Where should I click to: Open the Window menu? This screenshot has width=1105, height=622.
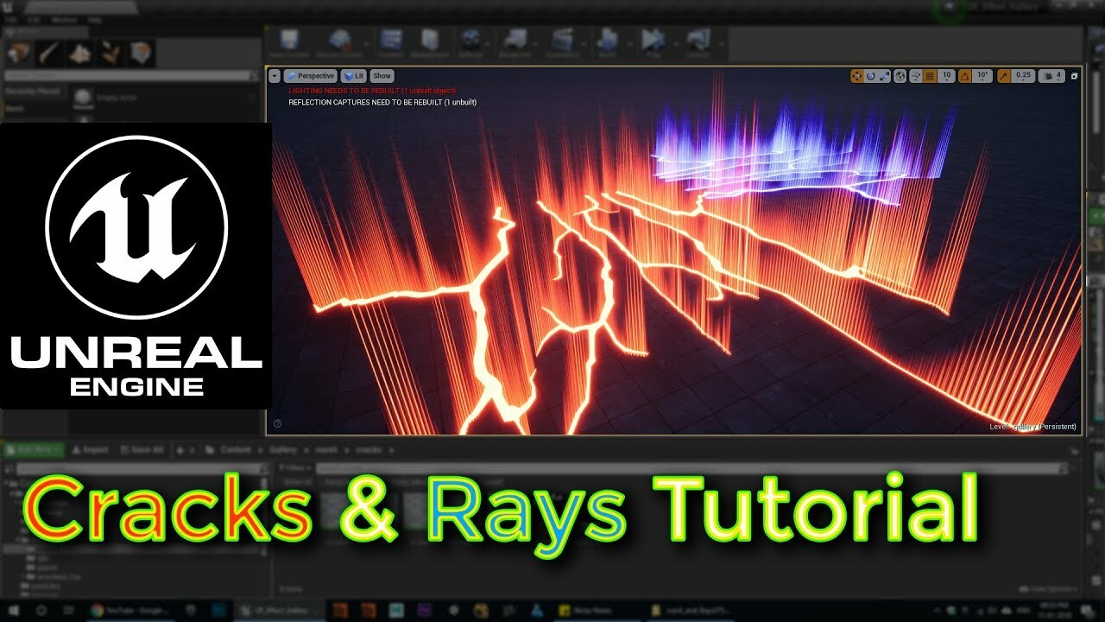pyautogui.click(x=65, y=19)
